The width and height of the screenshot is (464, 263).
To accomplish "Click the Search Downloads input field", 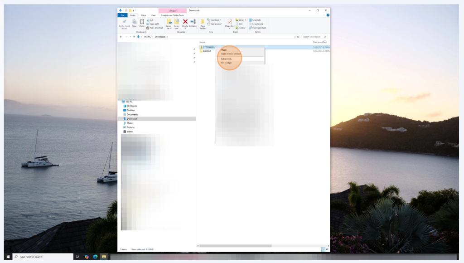I will click(x=313, y=37).
